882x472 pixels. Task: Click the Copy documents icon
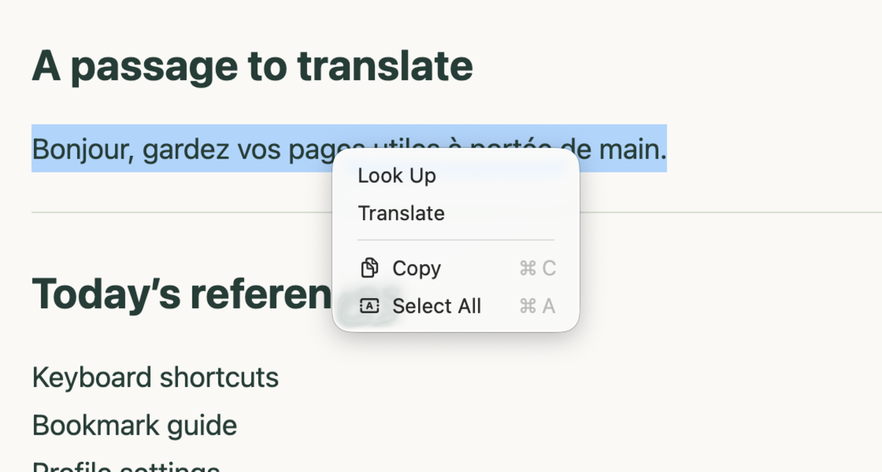(x=369, y=269)
